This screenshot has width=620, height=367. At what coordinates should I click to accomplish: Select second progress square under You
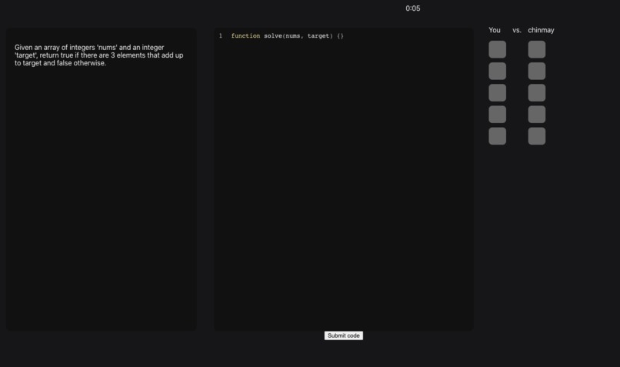click(x=497, y=72)
